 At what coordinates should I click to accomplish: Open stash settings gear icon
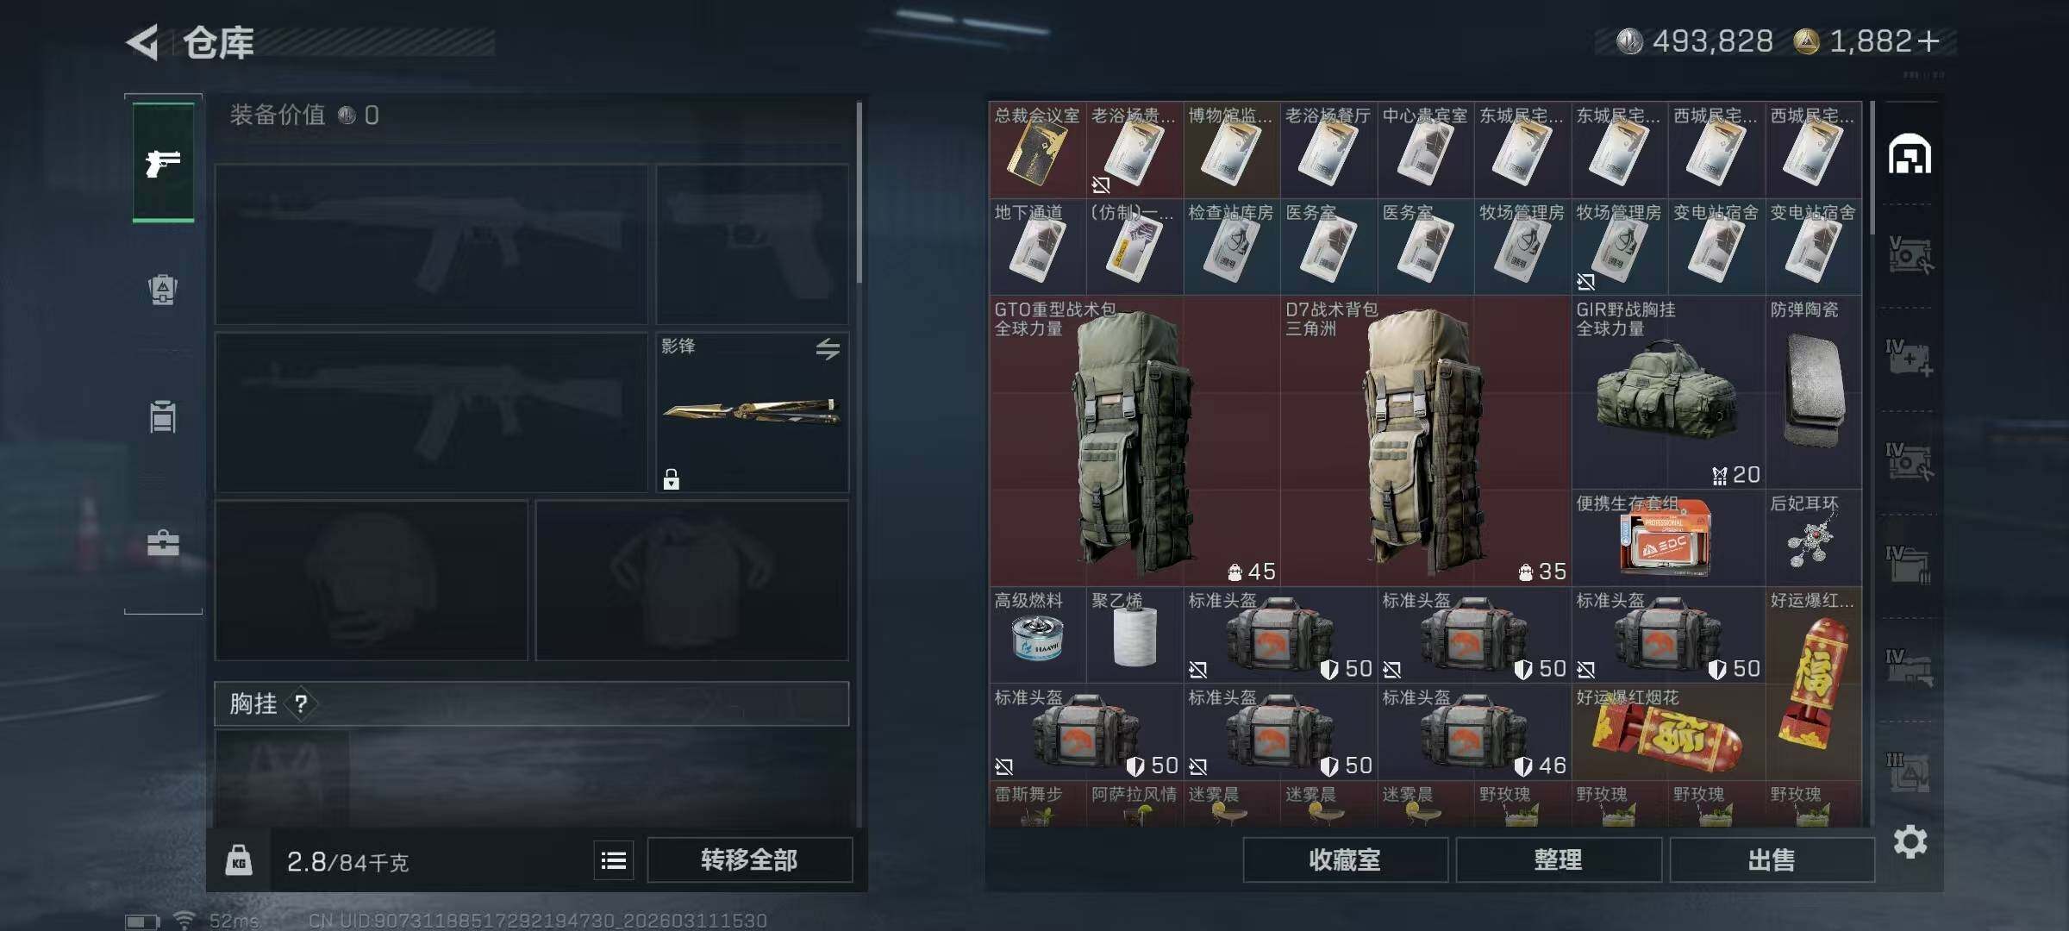pyautogui.click(x=1910, y=841)
